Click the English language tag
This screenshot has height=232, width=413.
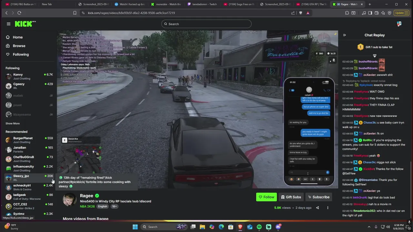103,206
